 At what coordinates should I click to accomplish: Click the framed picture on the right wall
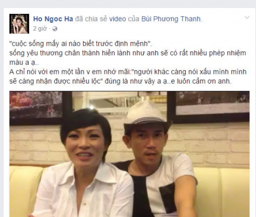point(209,107)
